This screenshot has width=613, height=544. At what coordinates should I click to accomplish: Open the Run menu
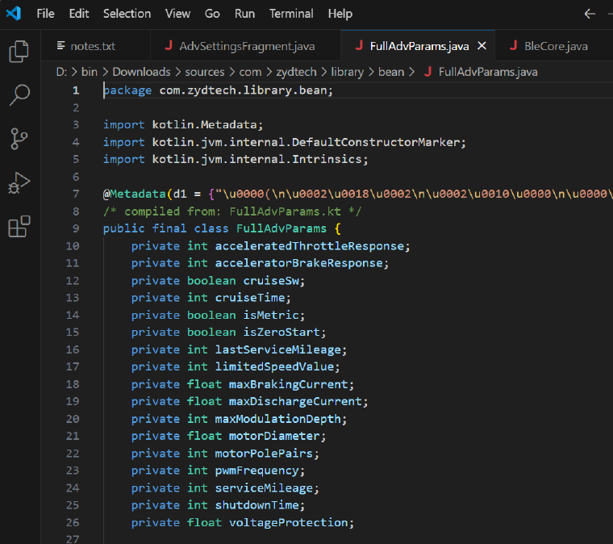pos(244,14)
